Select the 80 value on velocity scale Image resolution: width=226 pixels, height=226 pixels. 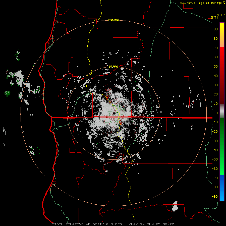point(216,38)
